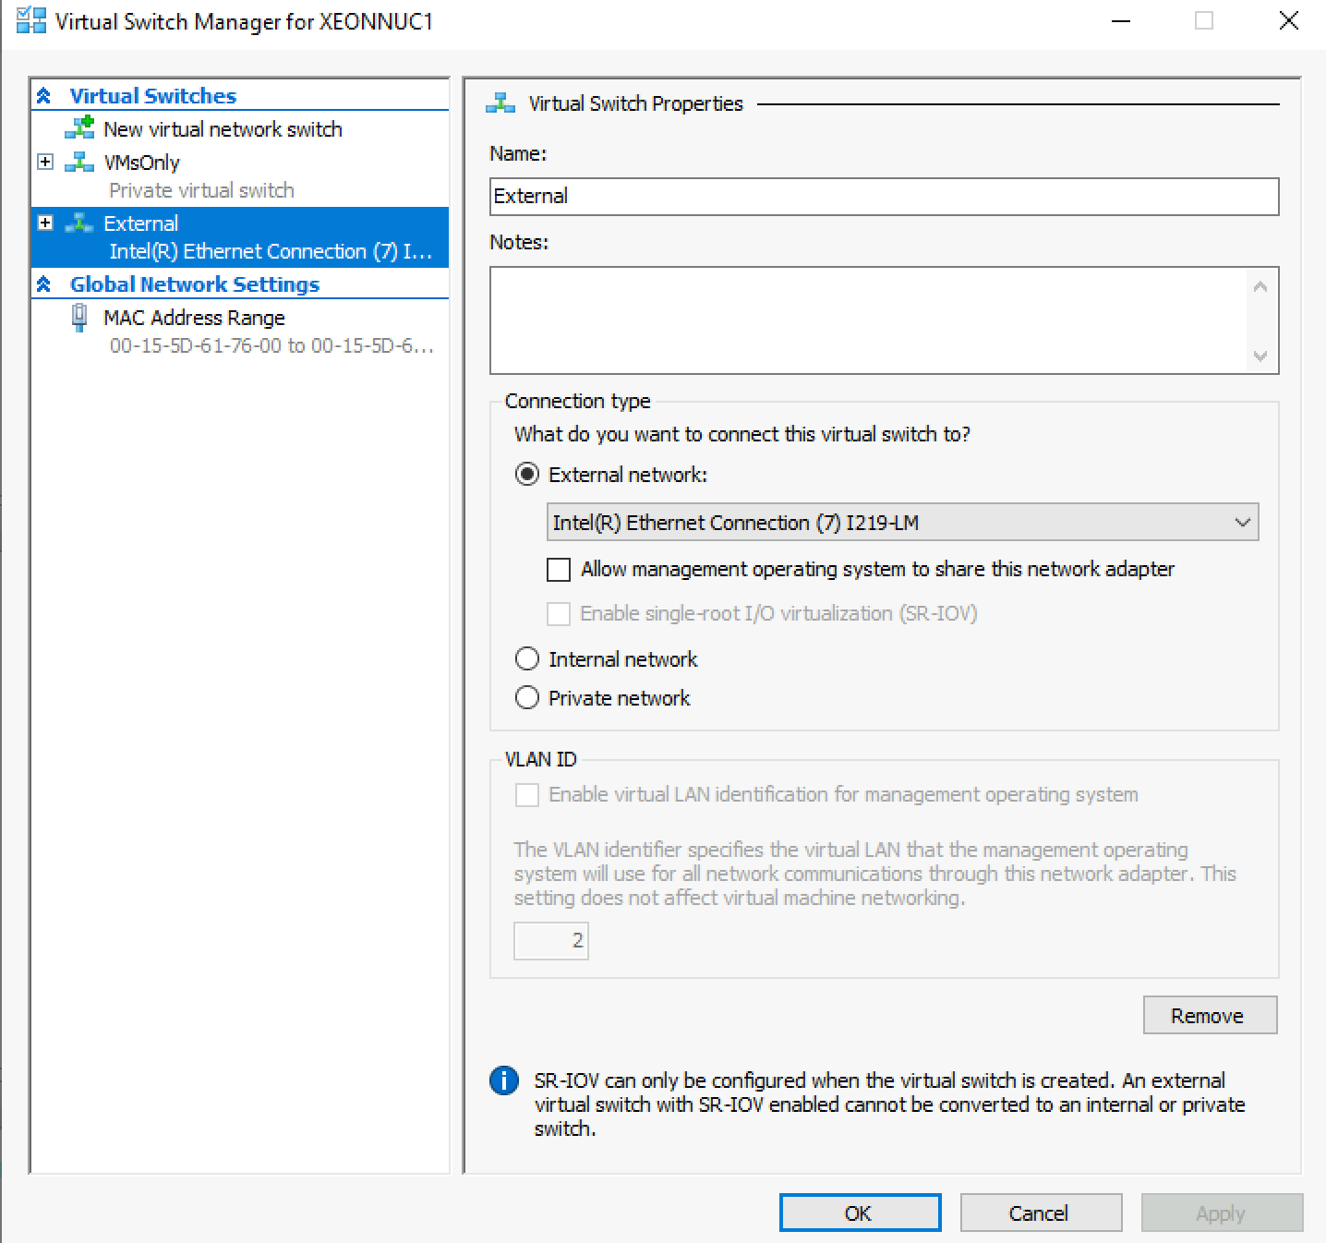Select the External switch's Intel(R) Ethernet Connection row

pos(271,251)
